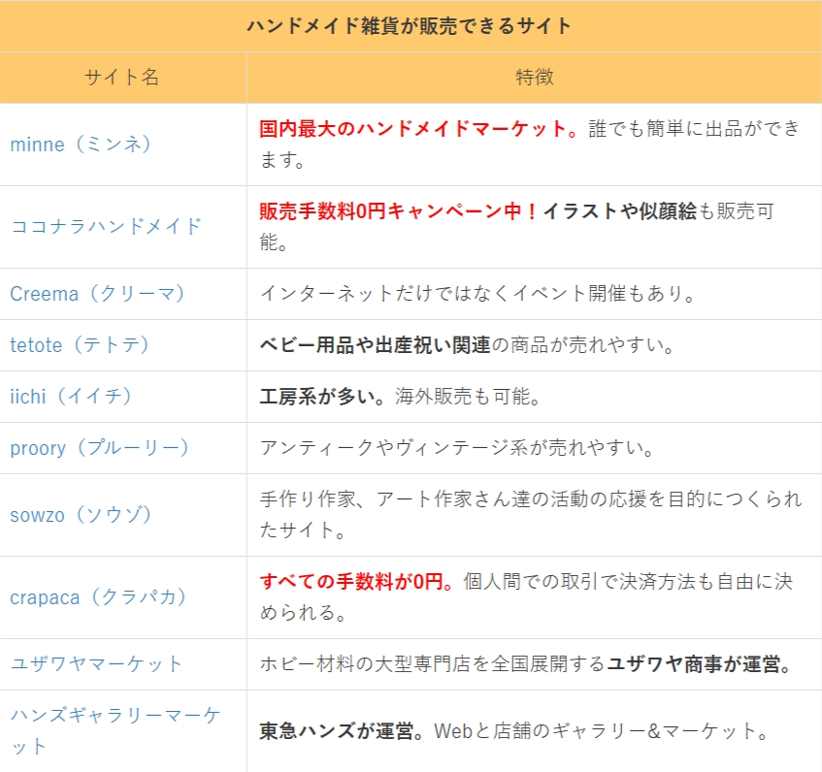Open the sowzo（ソウゾ）link
Viewport: 822px width, 772px height.
pos(81,515)
